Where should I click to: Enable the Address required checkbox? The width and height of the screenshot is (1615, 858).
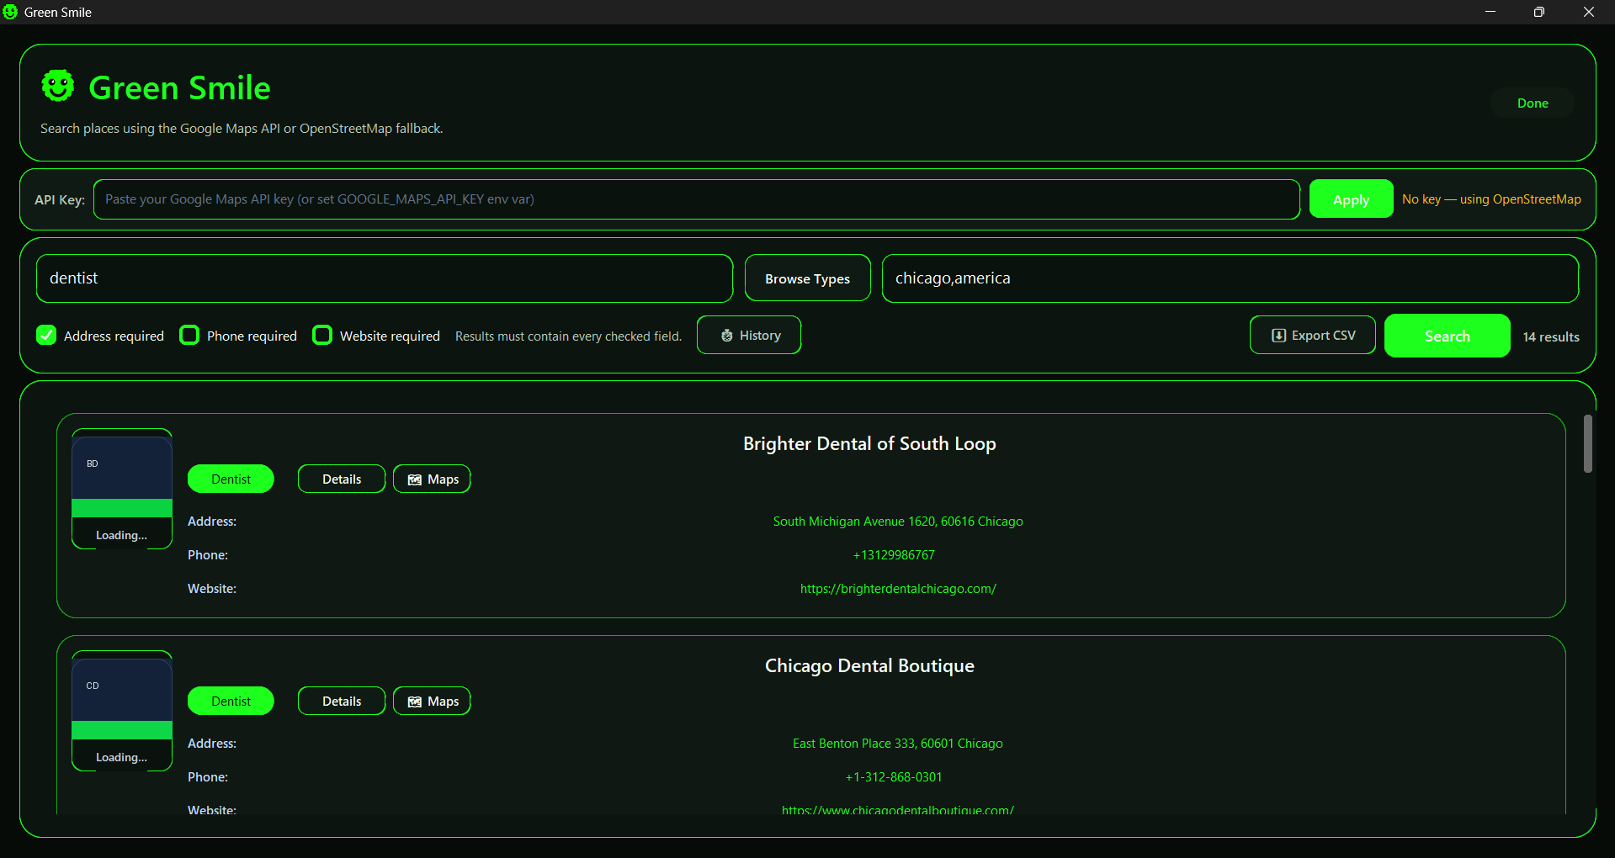point(46,335)
